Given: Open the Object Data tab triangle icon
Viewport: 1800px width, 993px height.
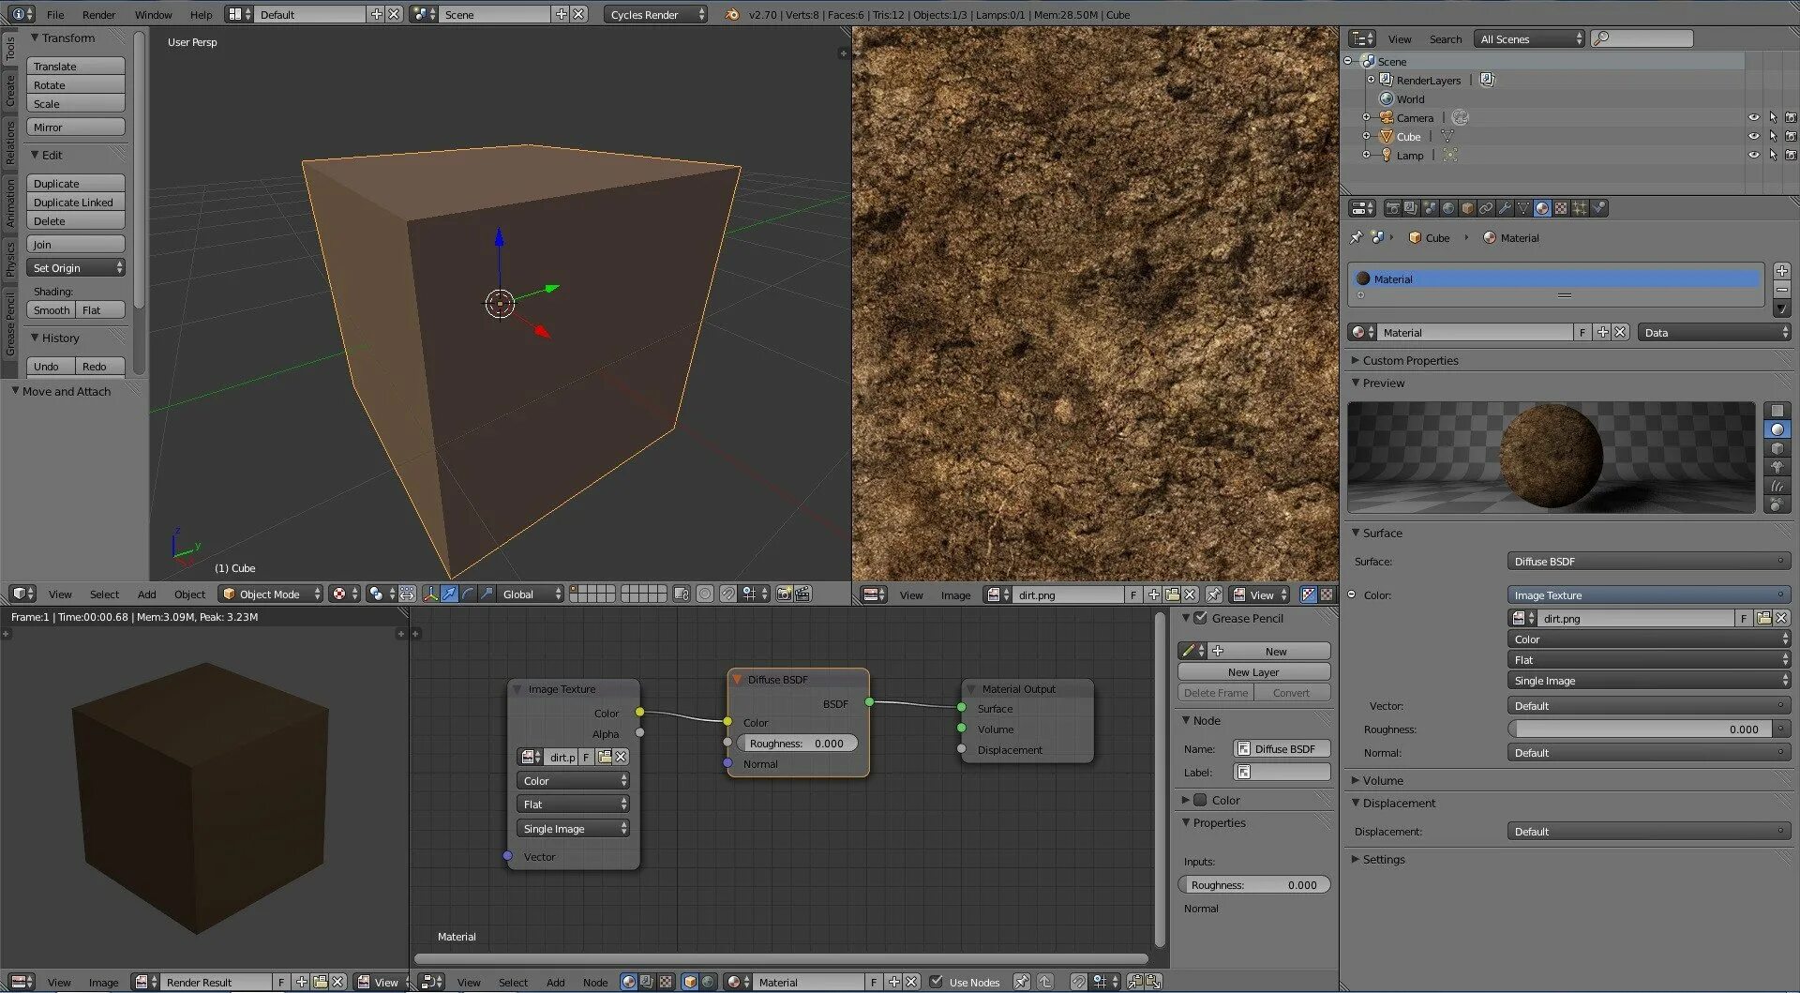Looking at the screenshot, I should tap(1523, 208).
